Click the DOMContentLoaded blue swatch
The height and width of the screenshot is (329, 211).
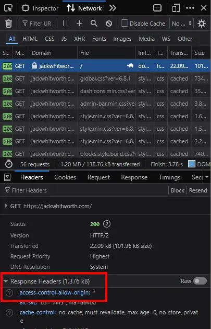(192, 164)
